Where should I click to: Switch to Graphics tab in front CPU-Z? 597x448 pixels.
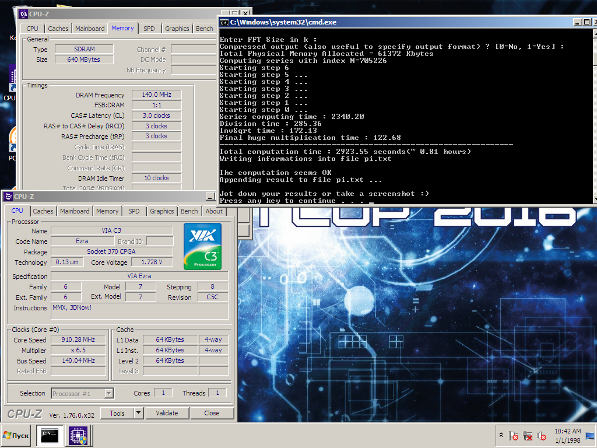click(x=162, y=211)
